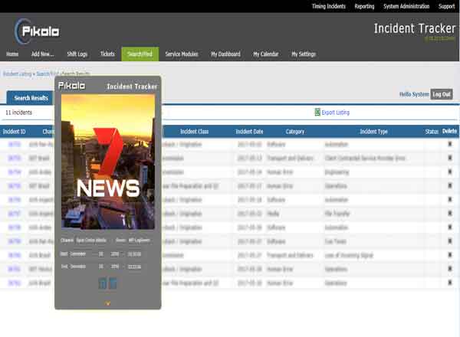Collapse popup using the orange chevron
Viewport: 460px width, 337px height.
(x=107, y=303)
